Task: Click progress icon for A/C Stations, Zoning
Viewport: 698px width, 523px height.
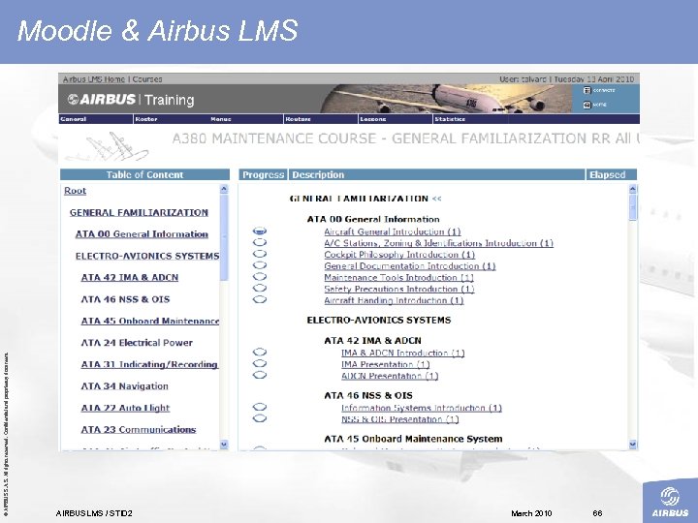Action: [260, 242]
